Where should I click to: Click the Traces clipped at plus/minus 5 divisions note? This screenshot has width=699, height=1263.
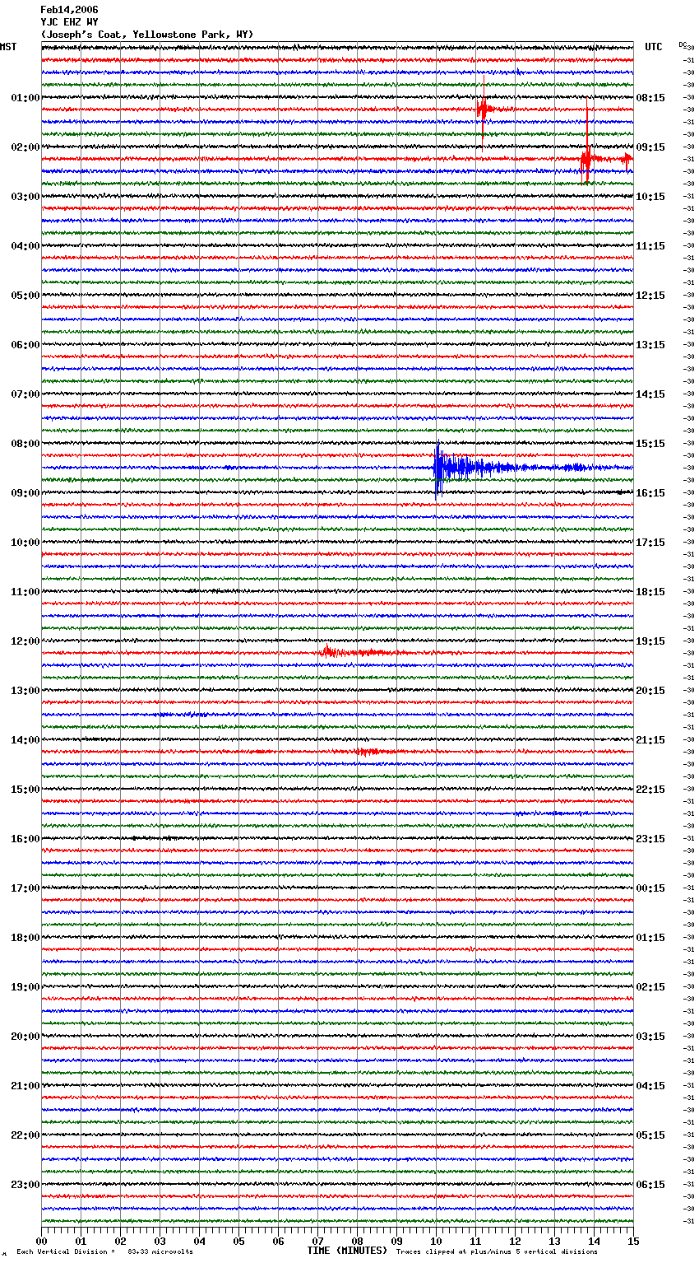(x=497, y=1251)
